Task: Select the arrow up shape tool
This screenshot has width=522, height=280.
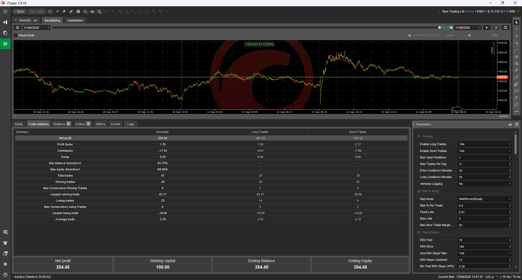Action: click(516, 98)
